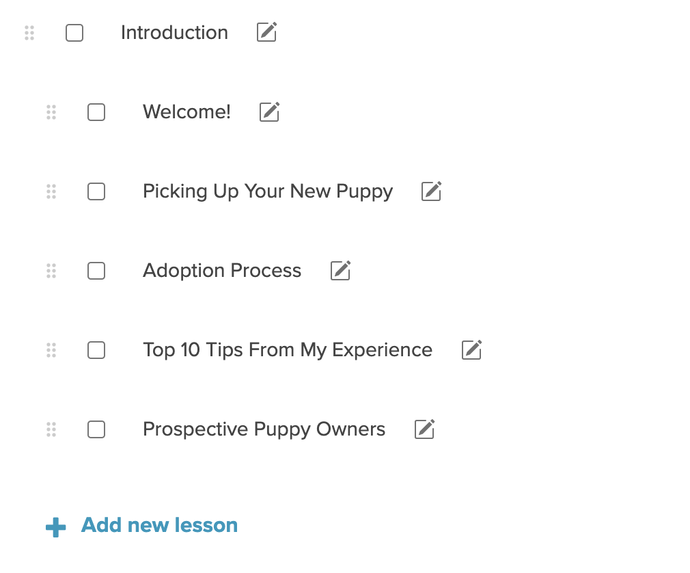Edit the Prospective Puppy Owners lesson
Viewport: 690px width, 573px height.
pyautogui.click(x=425, y=429)
